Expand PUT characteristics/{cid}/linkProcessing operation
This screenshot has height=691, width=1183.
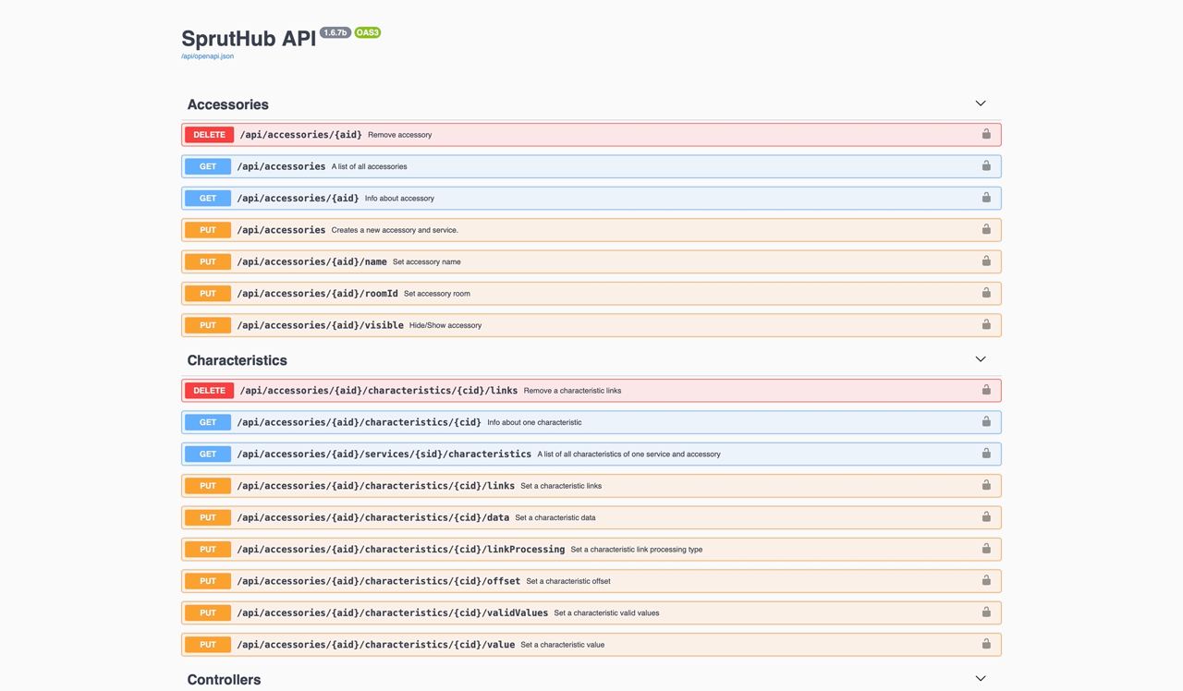click(x=591, y=549)
